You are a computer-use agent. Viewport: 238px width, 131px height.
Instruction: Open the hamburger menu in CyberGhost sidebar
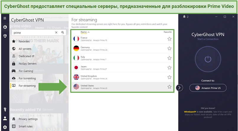[x=5, y=18]
